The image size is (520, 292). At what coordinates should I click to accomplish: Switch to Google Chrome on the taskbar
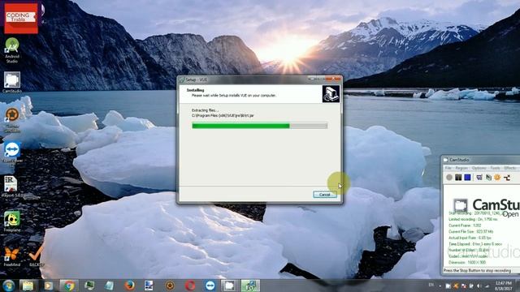pyautogui.click(x=69, y=286)
